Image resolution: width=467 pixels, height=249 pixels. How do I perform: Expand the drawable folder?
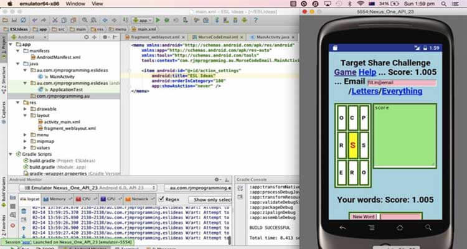(x=26, y=109)
